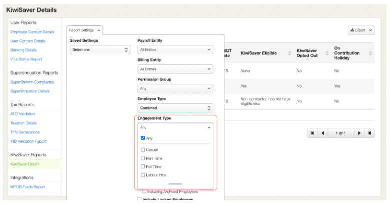Check the Labour Hire option

pyautogui.click(x=143, y=175)
